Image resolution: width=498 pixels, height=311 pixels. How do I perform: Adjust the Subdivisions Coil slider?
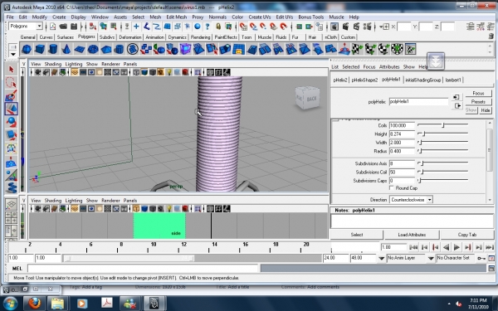[x=442, y=172]
